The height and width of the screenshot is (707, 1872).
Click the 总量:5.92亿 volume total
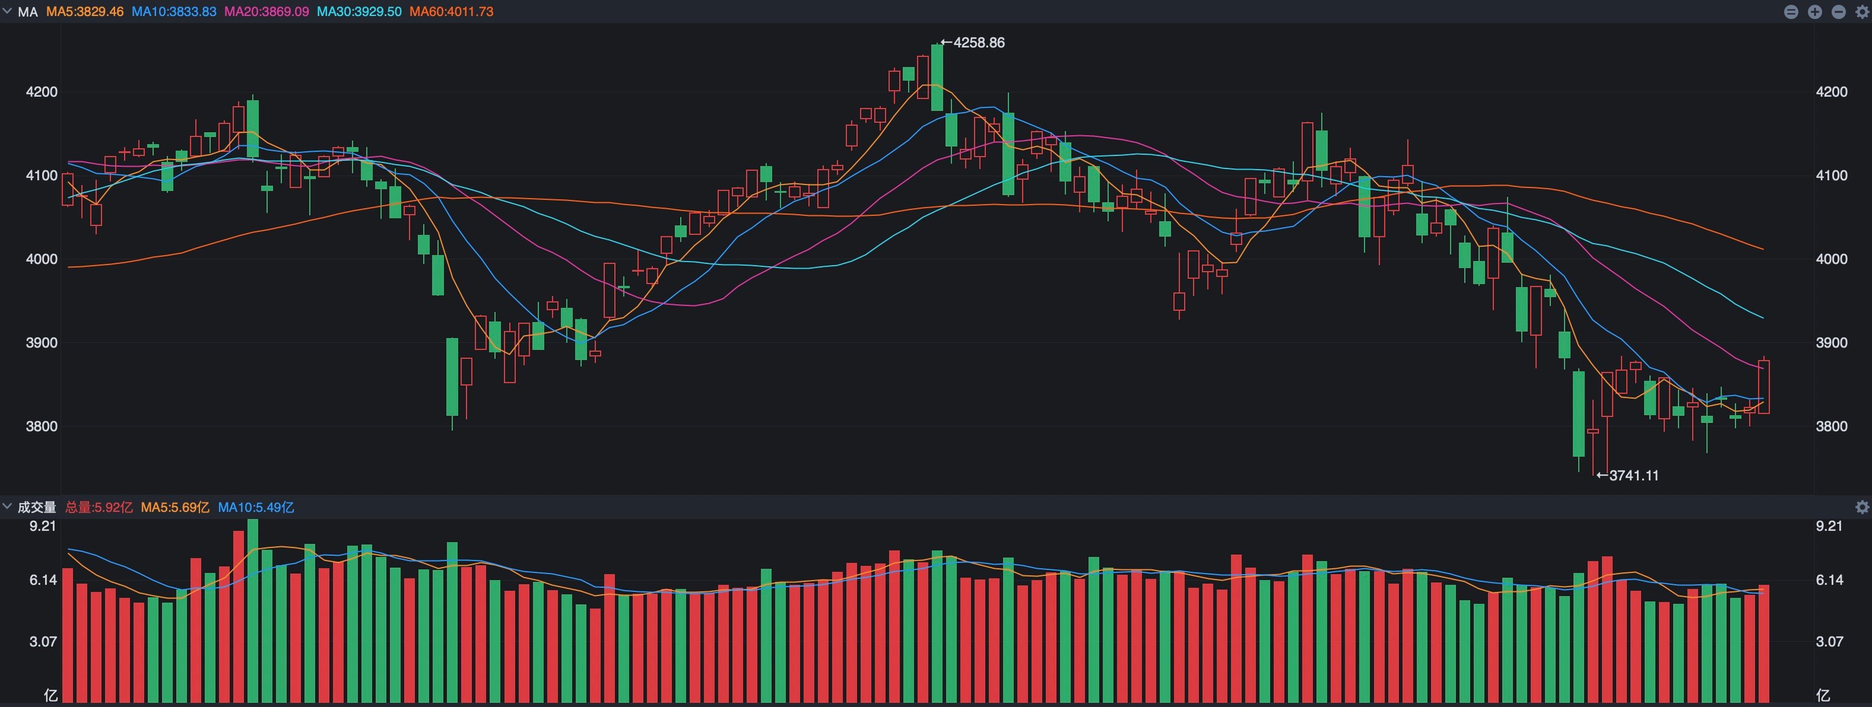coord(99,507)
